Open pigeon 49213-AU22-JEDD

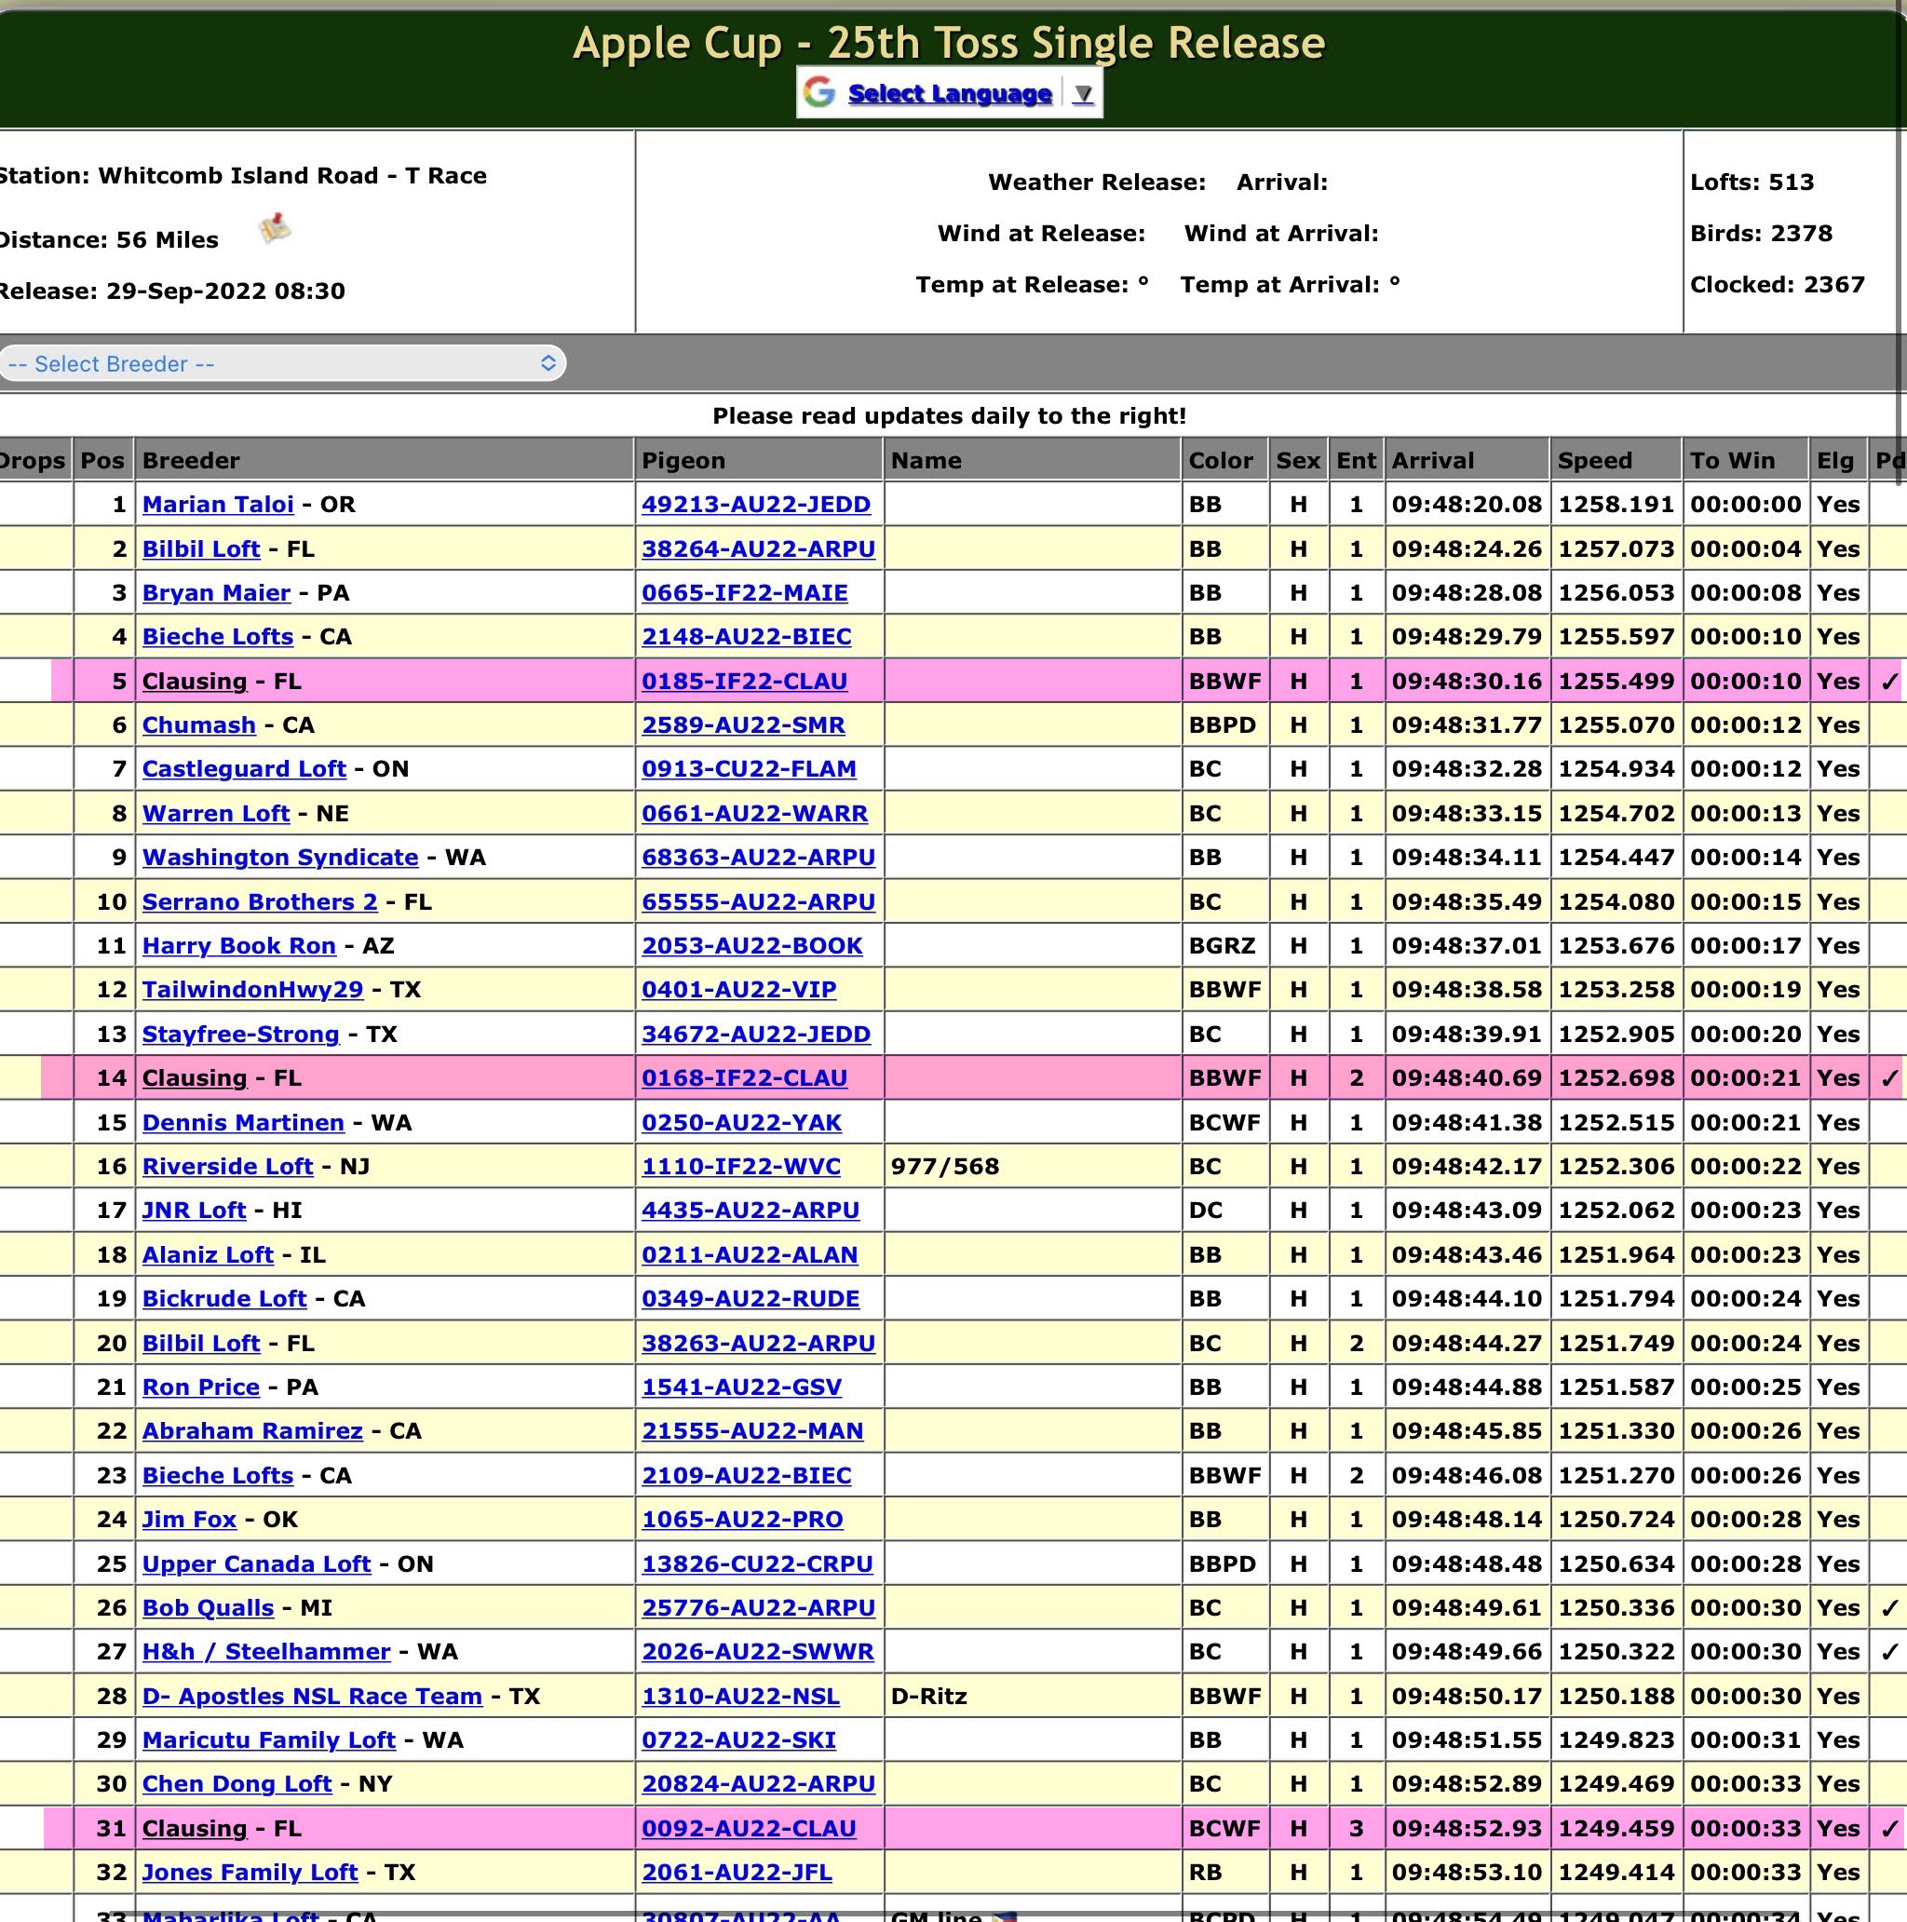pyautogui.click(x=756, y=505)
